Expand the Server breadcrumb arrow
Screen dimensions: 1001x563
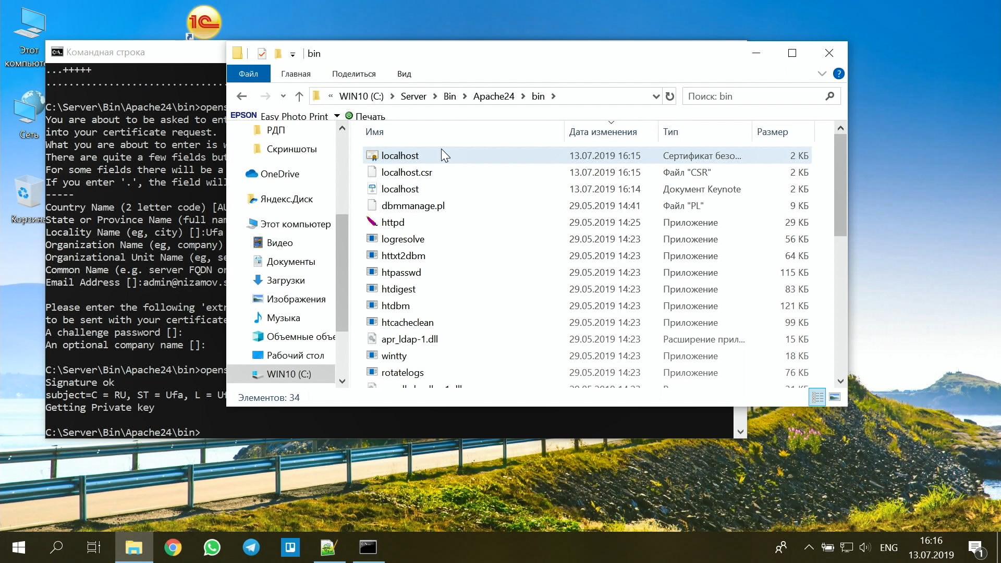click(x=435, y=96)
